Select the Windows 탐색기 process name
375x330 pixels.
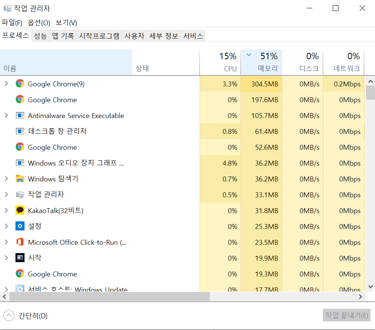(53, 179)
